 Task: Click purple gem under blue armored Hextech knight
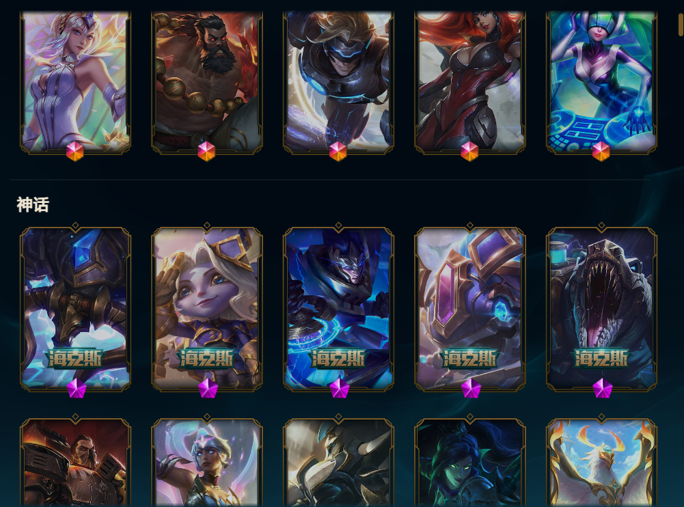click(340, 388)
